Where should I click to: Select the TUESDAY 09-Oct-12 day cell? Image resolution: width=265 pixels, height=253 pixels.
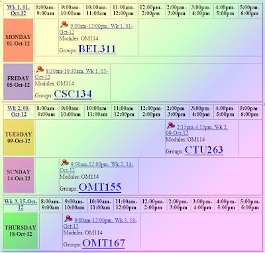tap(19, 138)
